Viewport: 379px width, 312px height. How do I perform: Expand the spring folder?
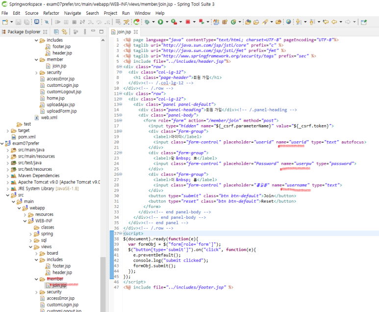(31, 234)
